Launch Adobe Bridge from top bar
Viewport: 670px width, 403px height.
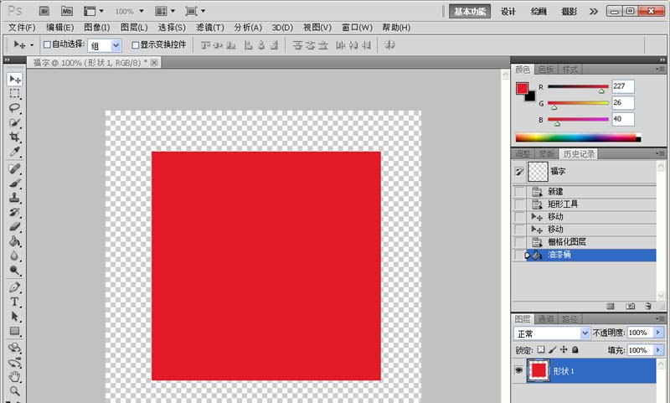[44, 11]
